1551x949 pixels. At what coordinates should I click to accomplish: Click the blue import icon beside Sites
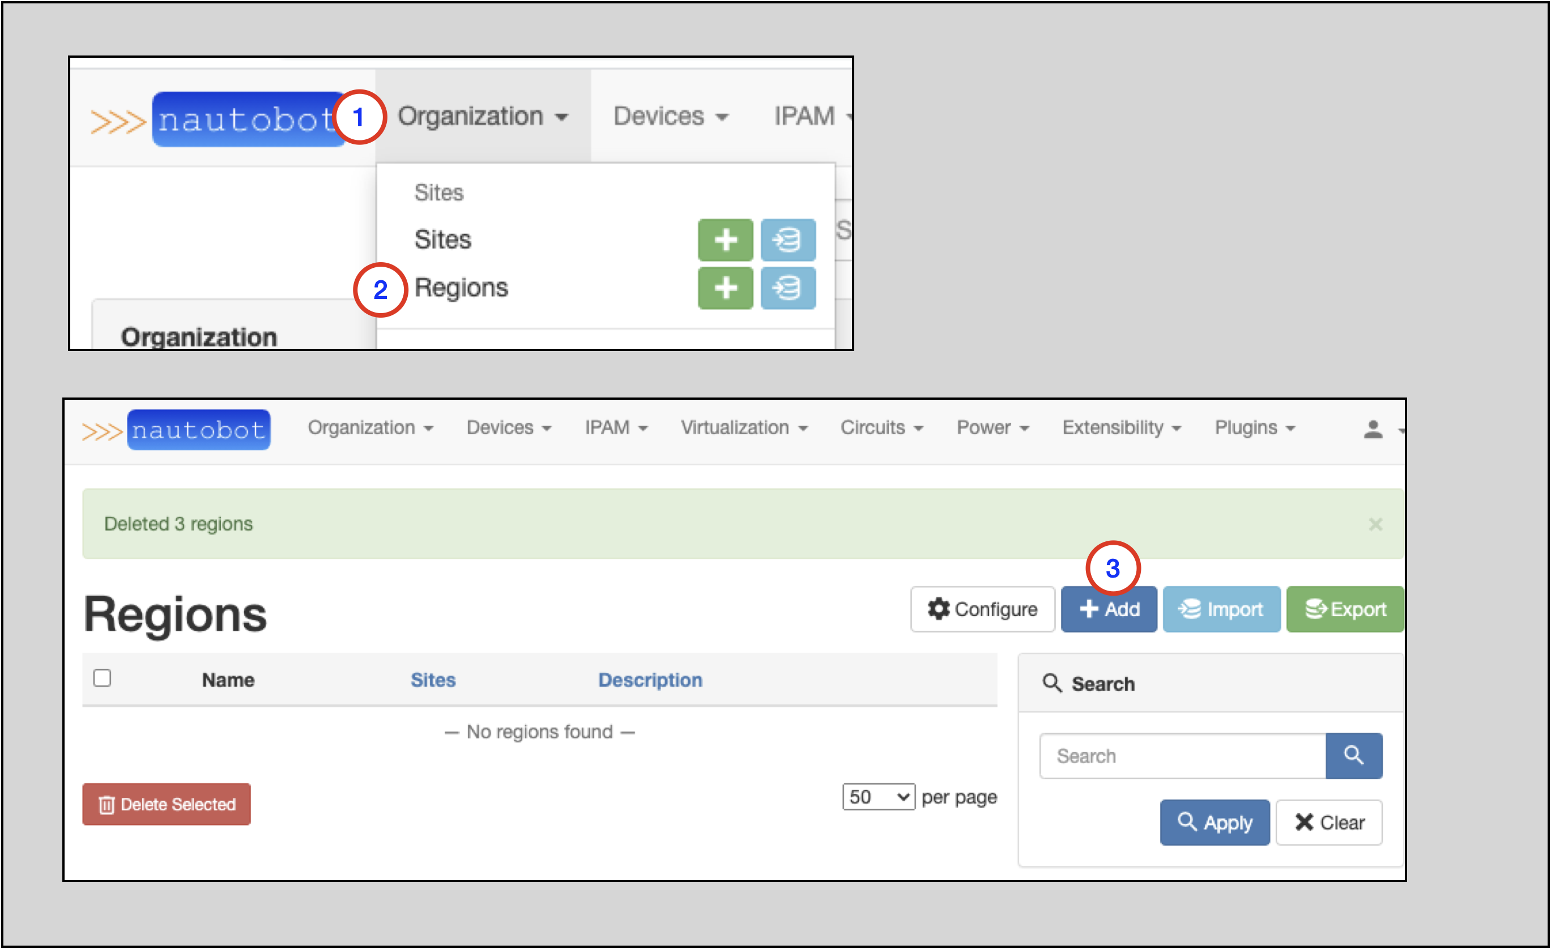click(x=789, y=240)
